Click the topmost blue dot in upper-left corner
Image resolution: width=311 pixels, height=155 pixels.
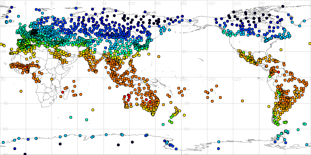pyautogui.click(x=11, y=7)
